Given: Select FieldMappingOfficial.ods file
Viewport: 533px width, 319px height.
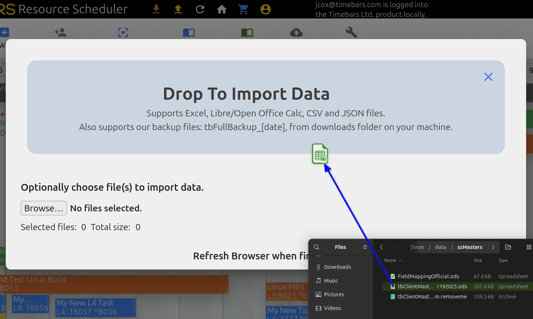Looking at the screenshot, I should click(457, 276).
